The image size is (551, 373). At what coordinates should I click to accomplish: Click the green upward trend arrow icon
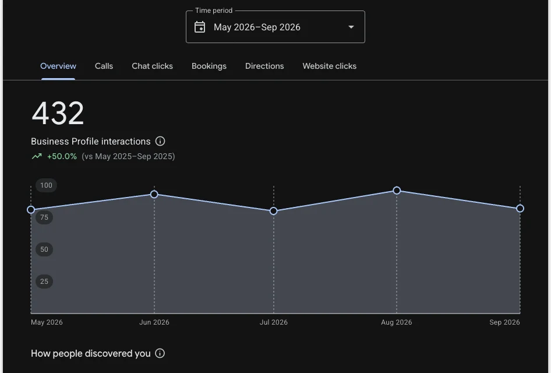[x=37, y=156]
